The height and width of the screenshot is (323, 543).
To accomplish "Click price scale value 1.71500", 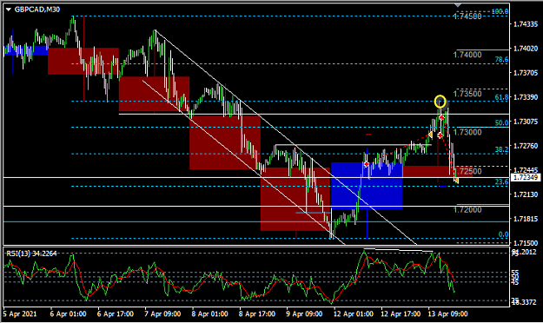I will pos(526,243).
